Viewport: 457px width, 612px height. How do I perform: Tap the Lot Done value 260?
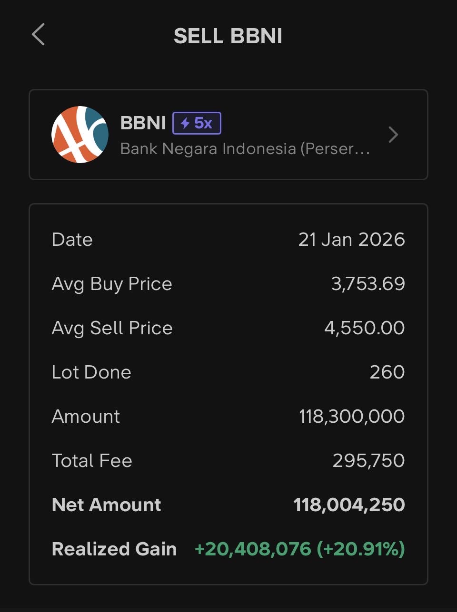click(x=387, y=372)
